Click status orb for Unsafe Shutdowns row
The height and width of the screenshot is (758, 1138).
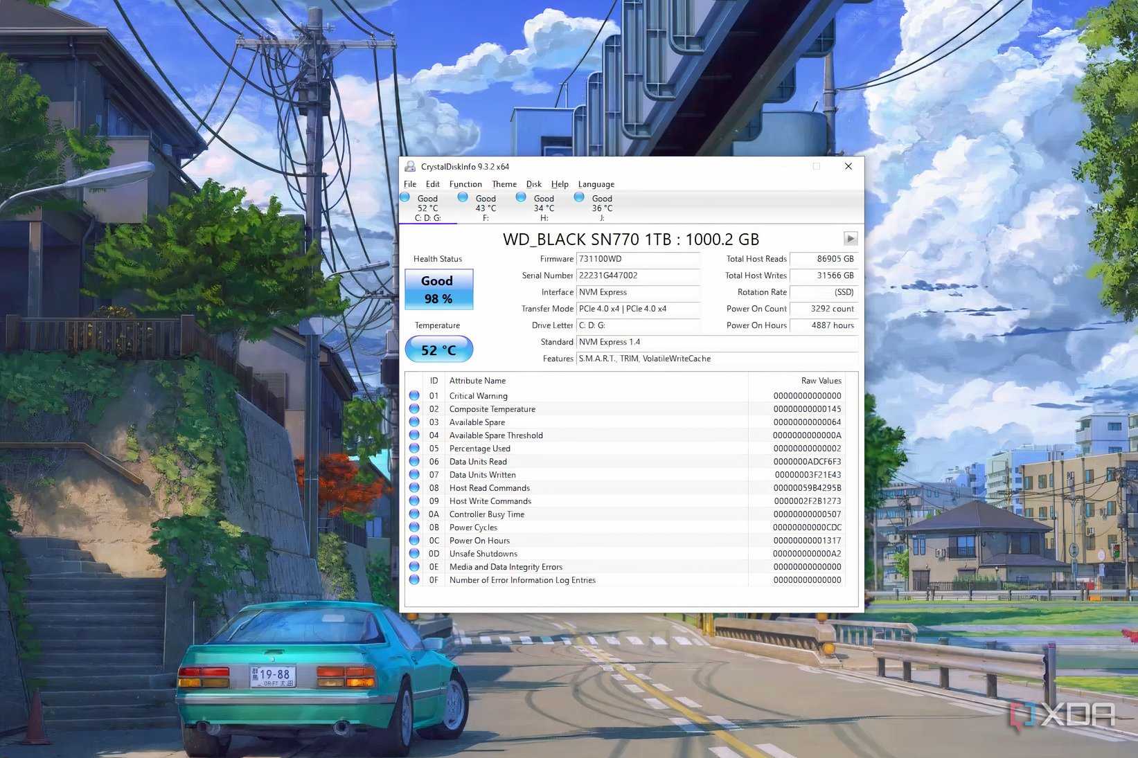tap(414, 553)
